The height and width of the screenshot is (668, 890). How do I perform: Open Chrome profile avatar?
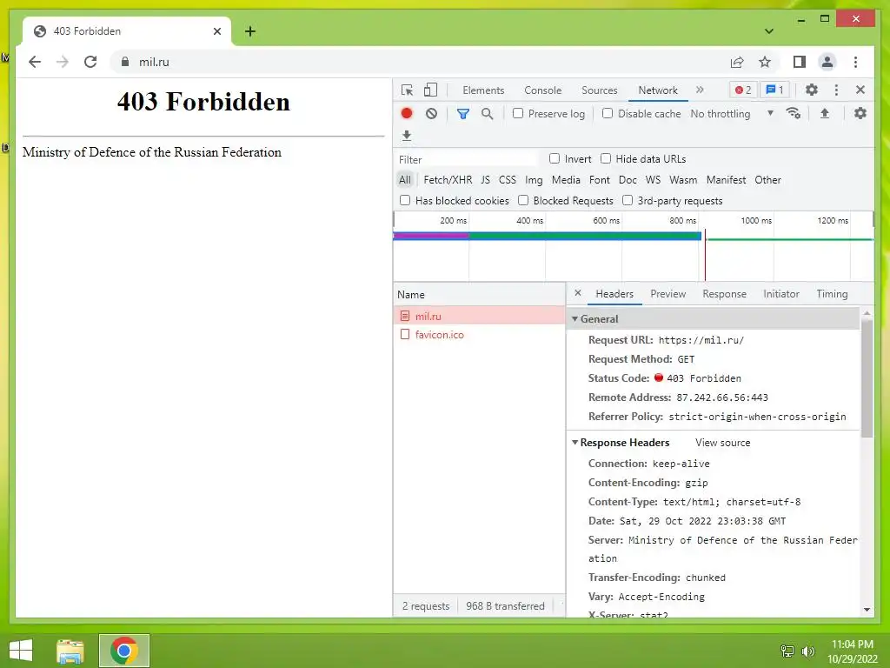point(827,62)
